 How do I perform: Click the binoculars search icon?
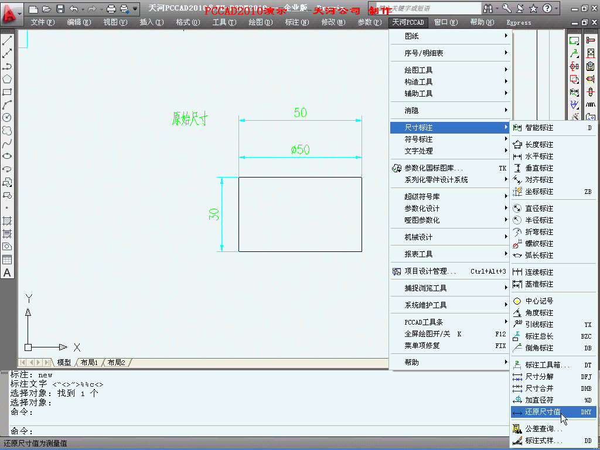[x=488, y=8]
